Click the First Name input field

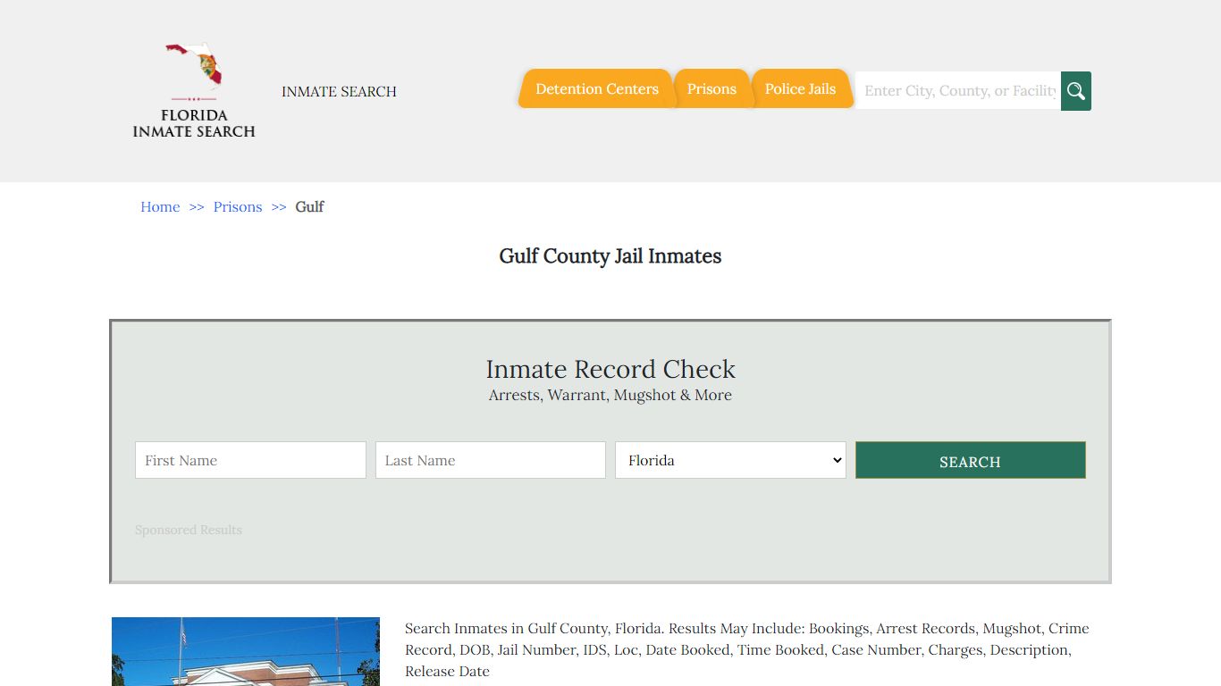pos(250,460)
